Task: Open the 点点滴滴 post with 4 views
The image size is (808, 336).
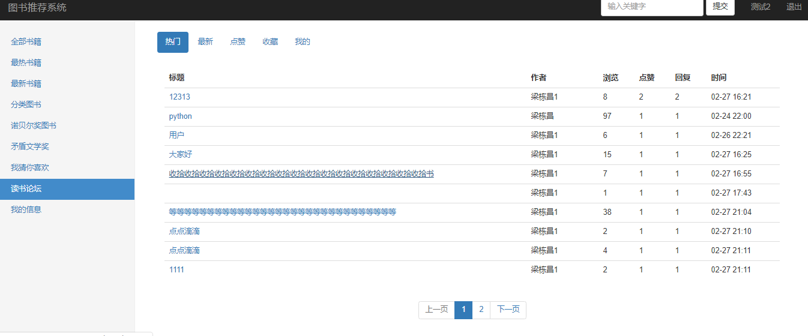Action: point(184,250)
